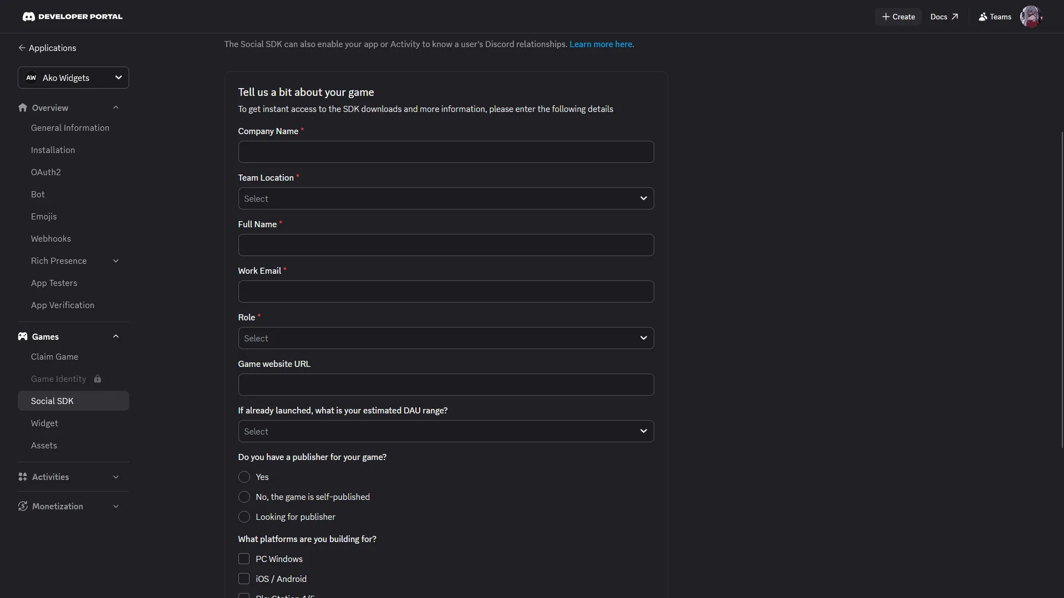Click the Discord Developer Portal logo

coord(73,17)
